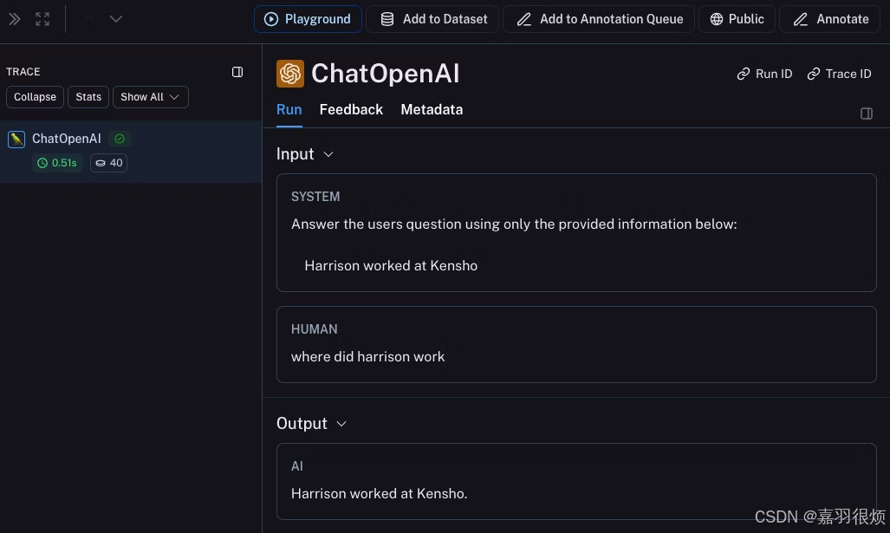This screenshot has height=533, width=890.
Task: Open the Playground
Action: pyautogui.click(x=308, y=19)
